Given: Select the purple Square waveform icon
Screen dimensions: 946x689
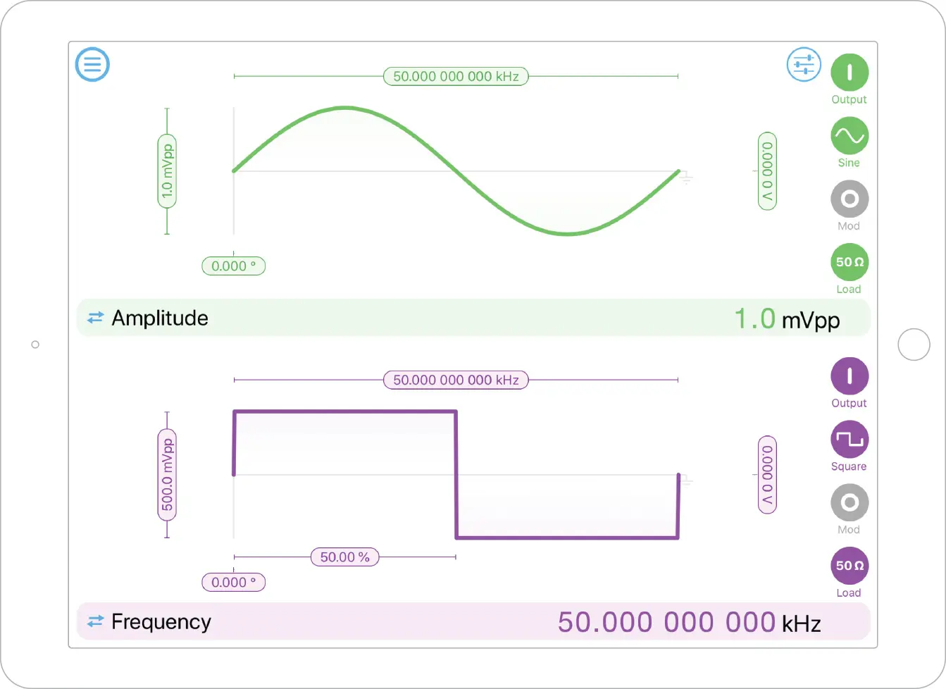Looking at the screenshot, I should 849,440.
